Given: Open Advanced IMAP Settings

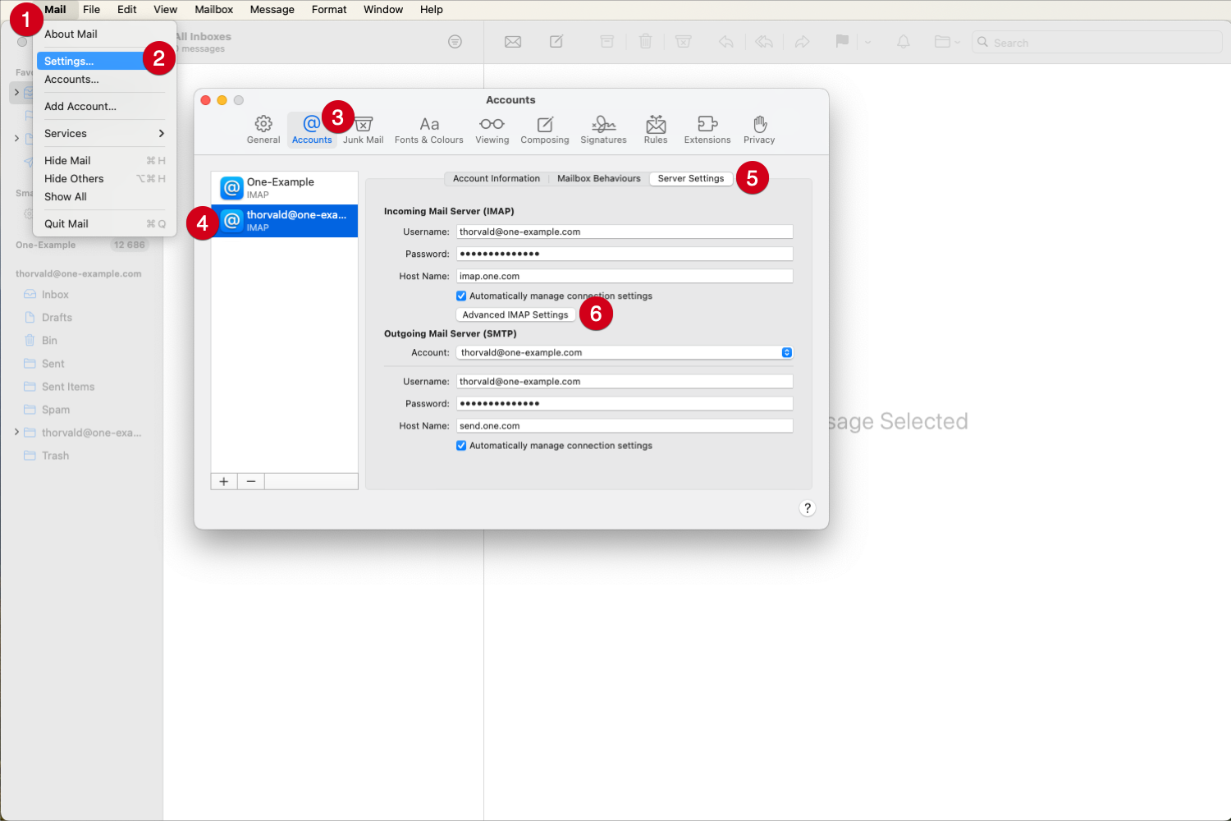Looking at the screenshot, I should 515,314.
